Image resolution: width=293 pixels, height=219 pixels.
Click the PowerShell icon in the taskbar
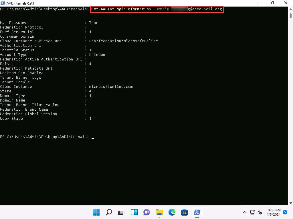[197, 212]
